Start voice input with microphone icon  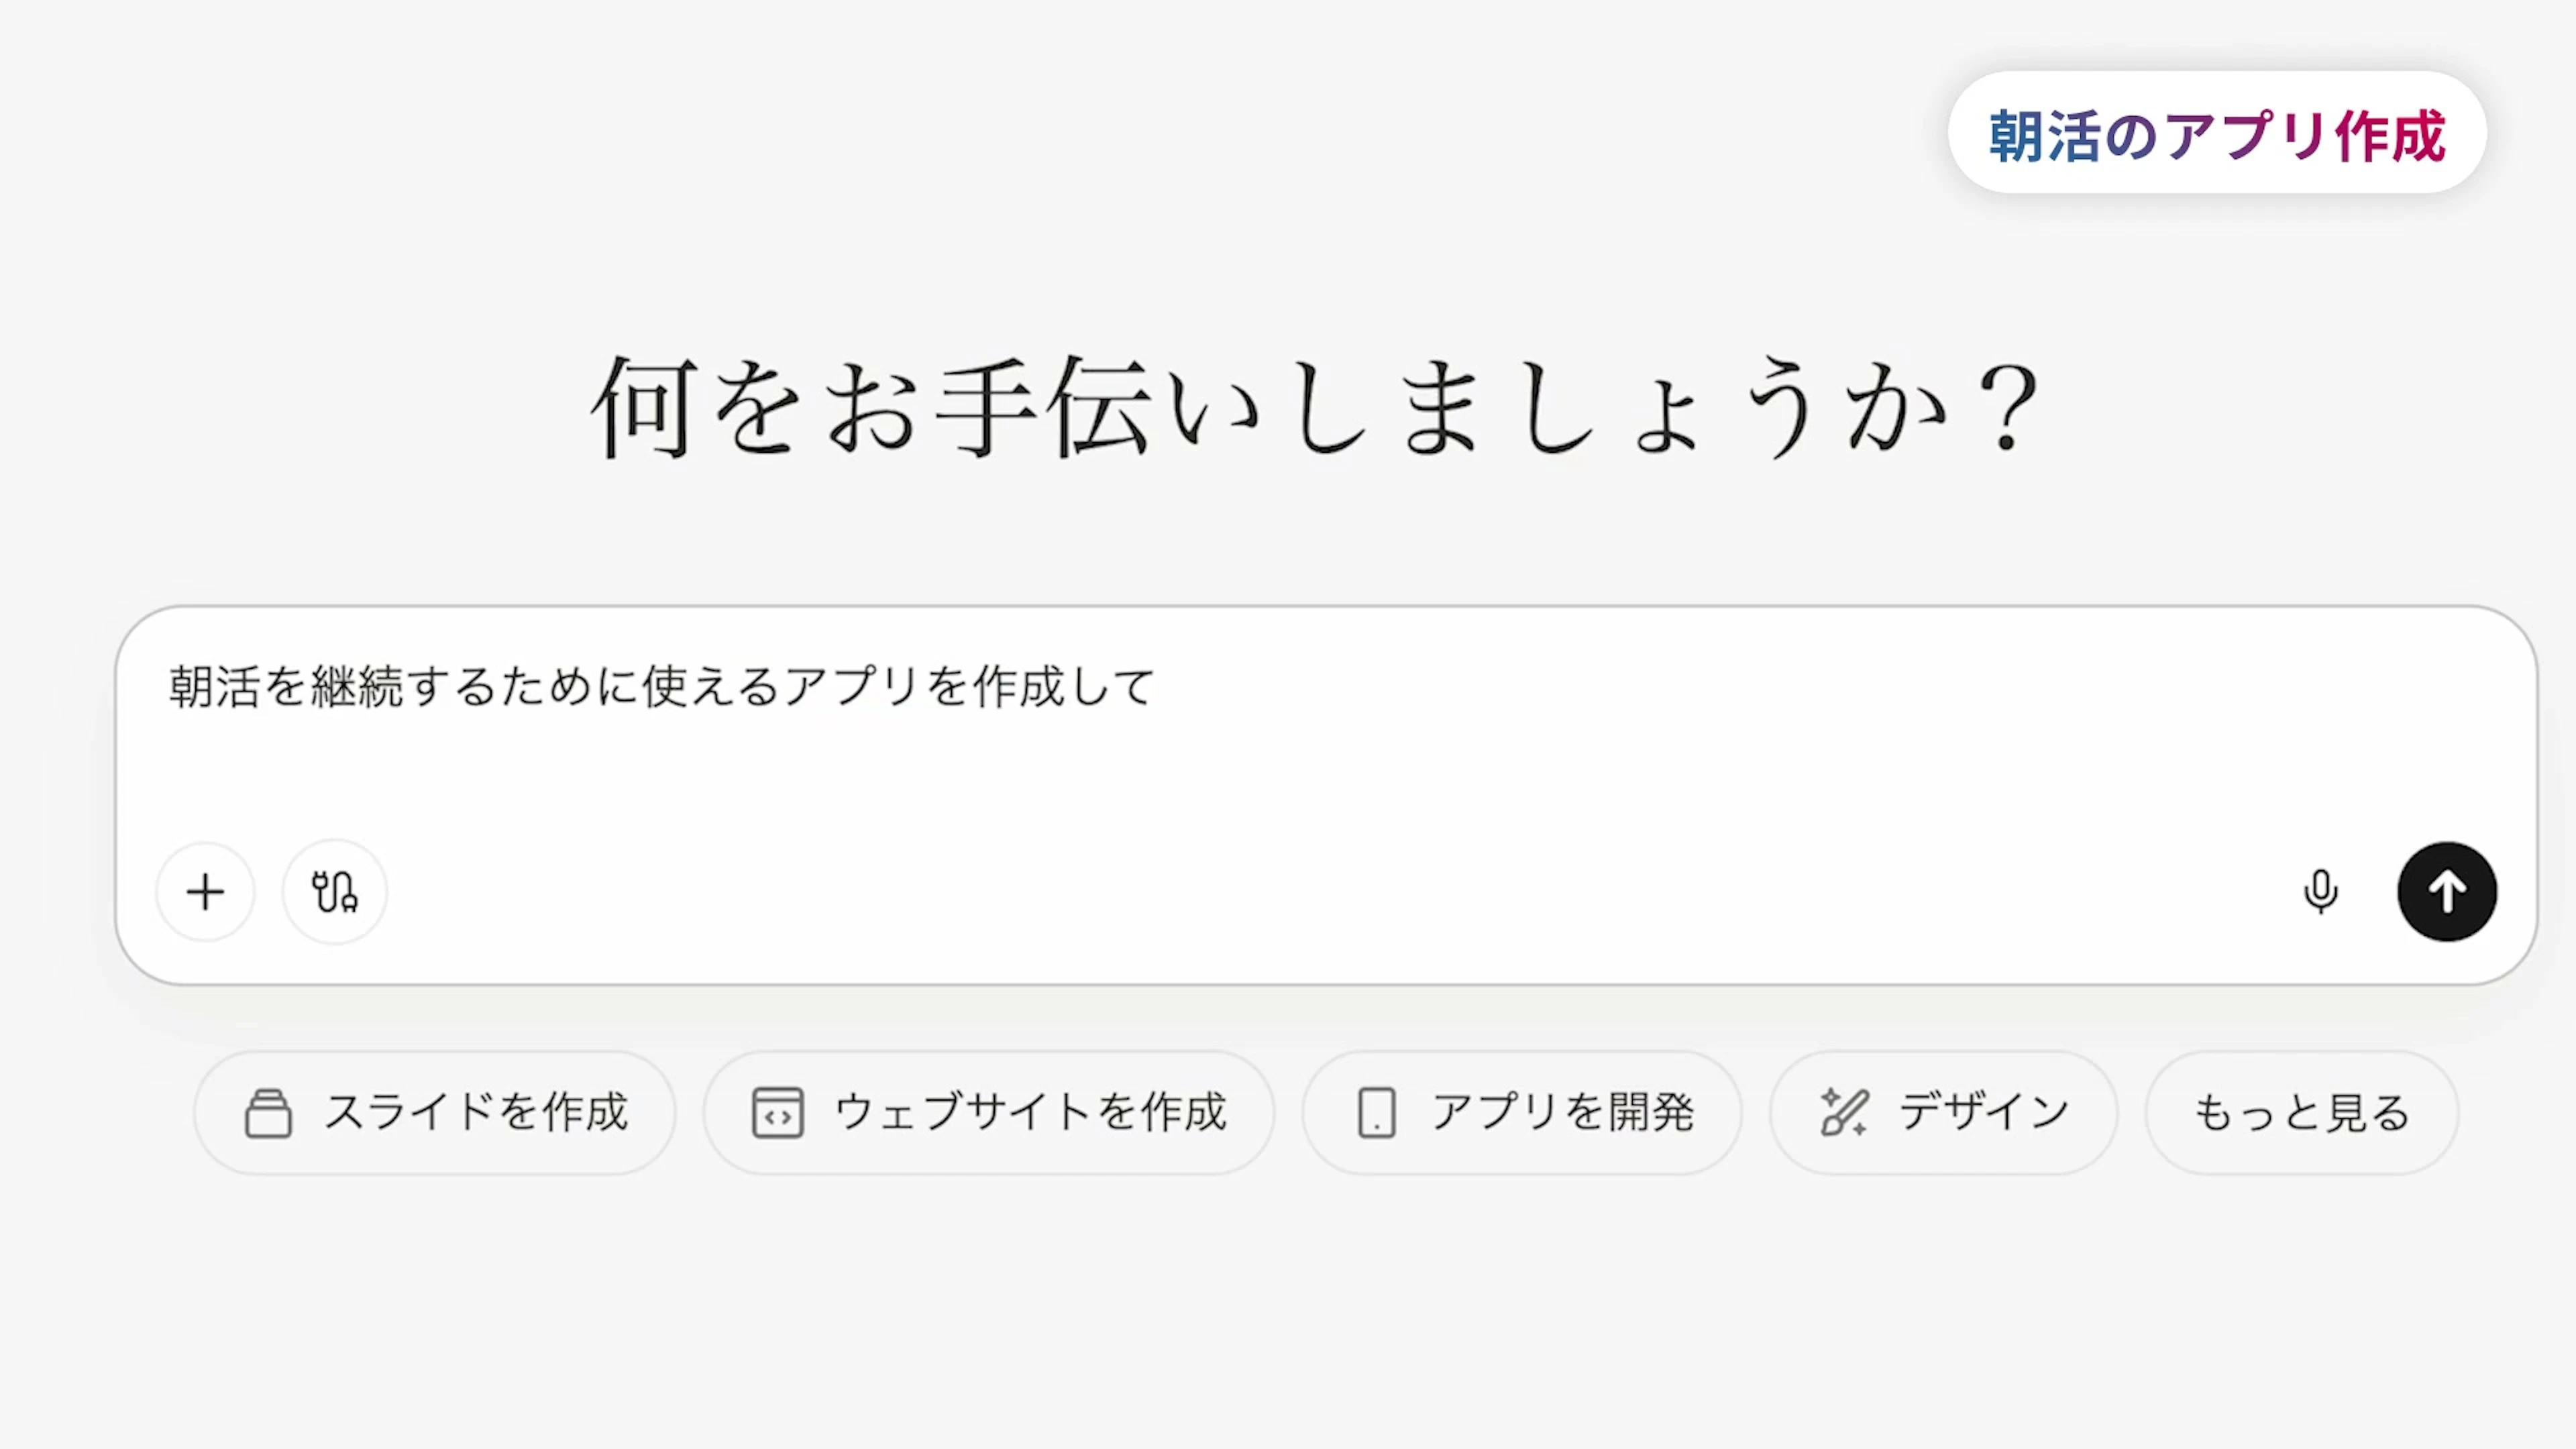tap(2320, 892)
